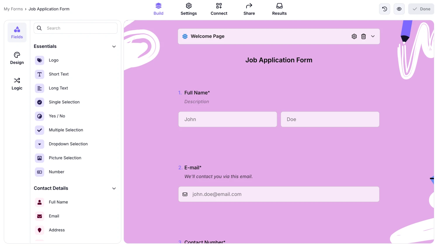This screenshot has height=247, width=438.
Task: Click the Done button
Action: 421,9
